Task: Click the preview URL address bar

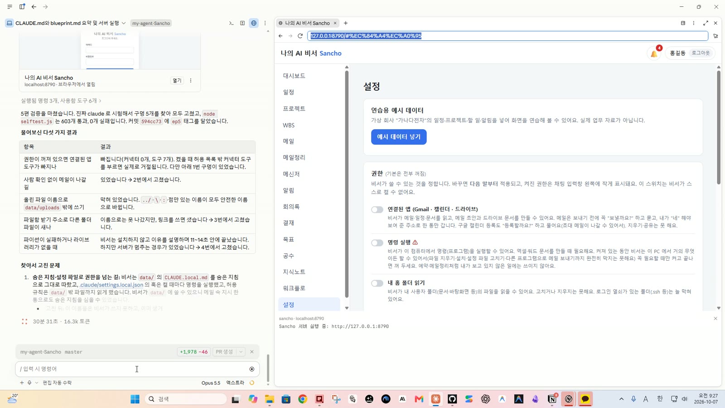Action: pos(507,36)
